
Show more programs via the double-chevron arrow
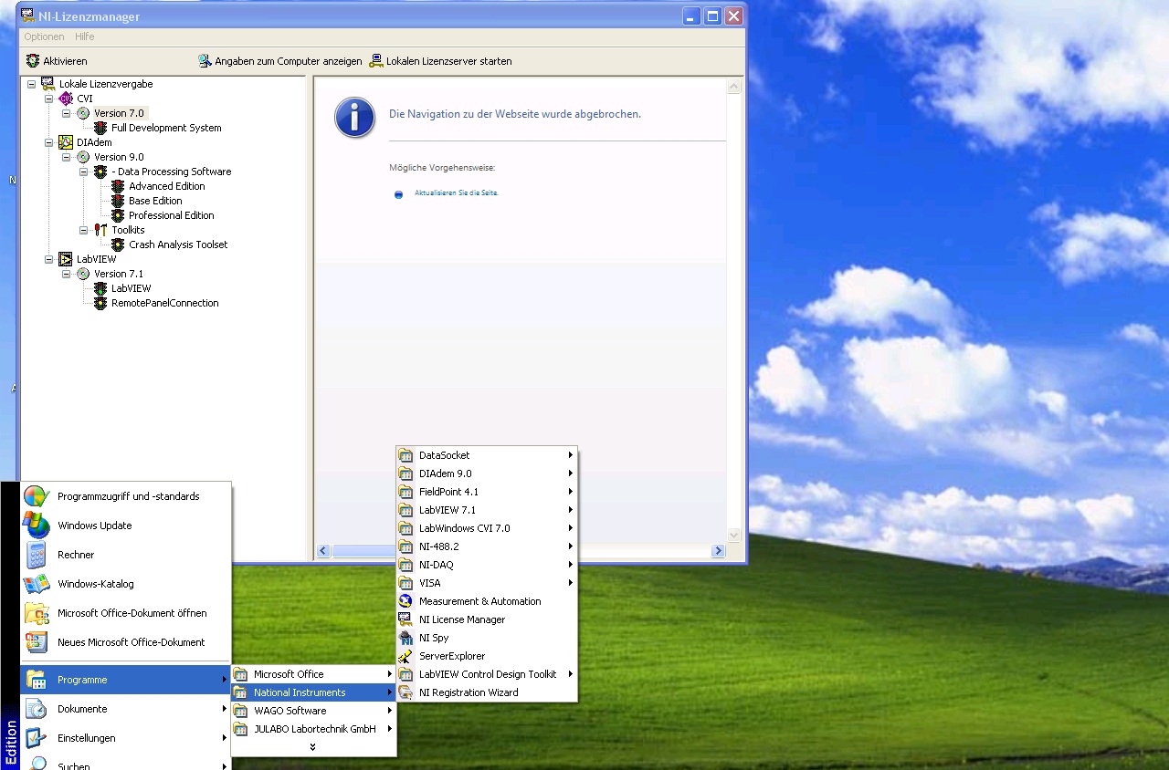coord(313,746)
